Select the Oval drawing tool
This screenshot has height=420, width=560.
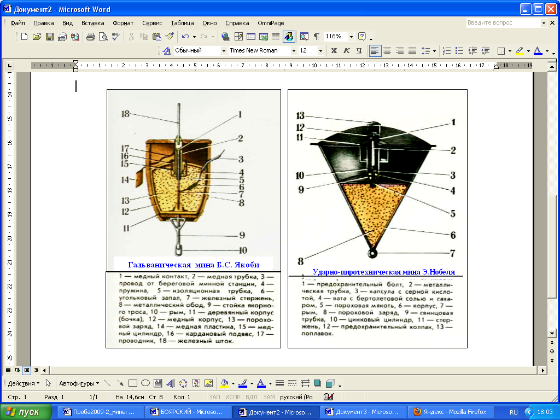tap(145, 383)
